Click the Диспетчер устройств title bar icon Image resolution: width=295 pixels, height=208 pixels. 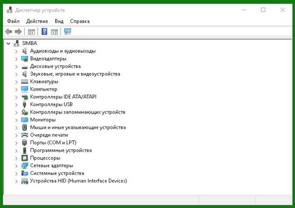[x=10, y=10]
